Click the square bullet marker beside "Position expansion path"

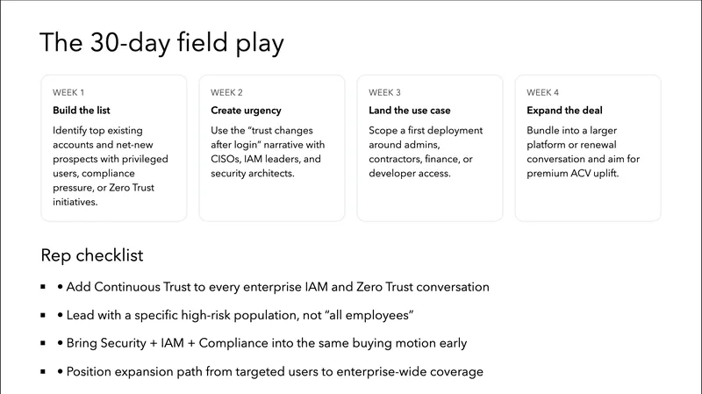(x=43, y=371)
